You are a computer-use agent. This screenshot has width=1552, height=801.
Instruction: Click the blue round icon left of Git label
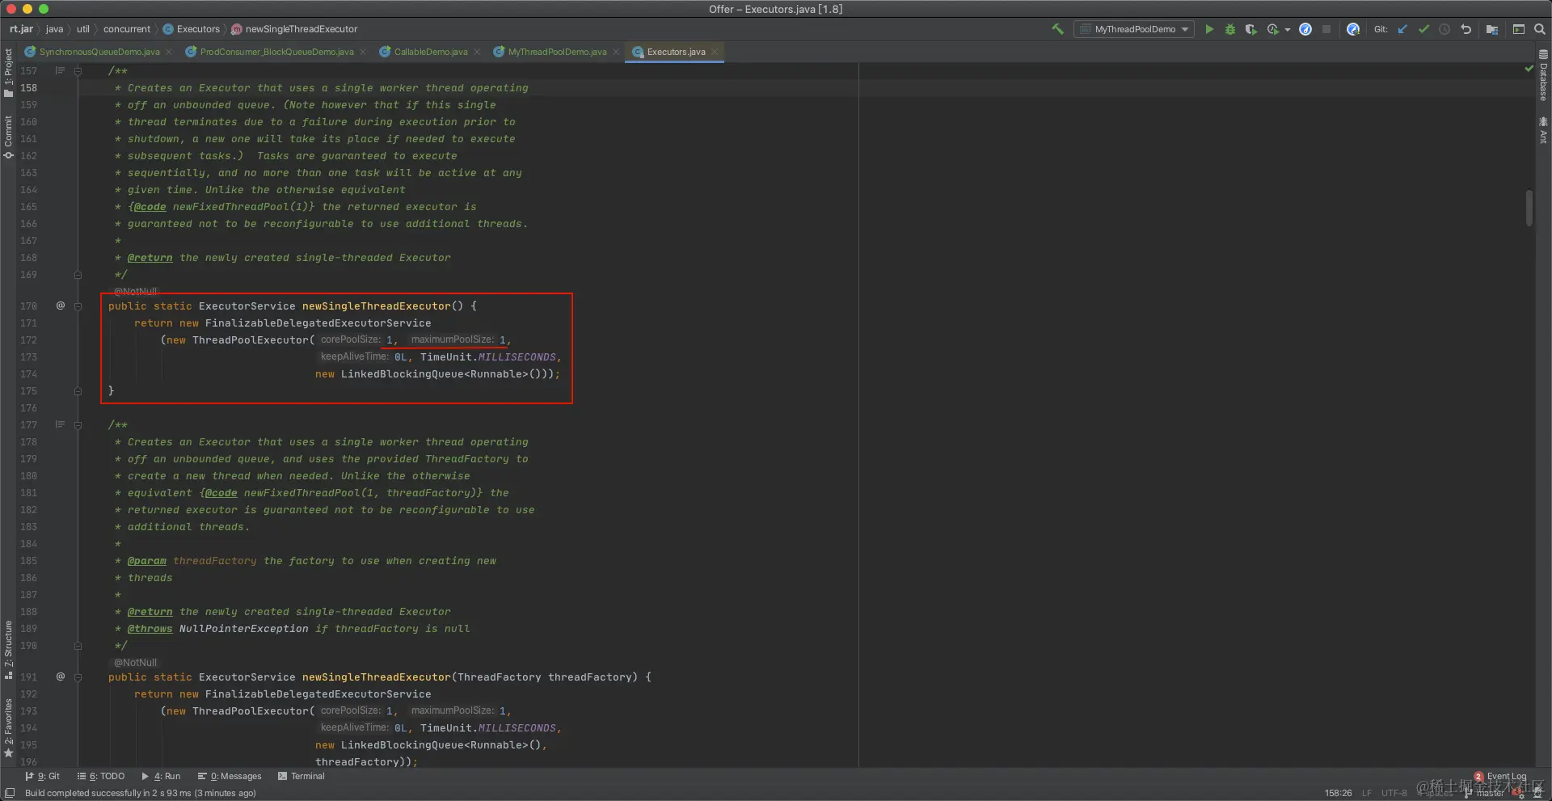[1353, 29]
